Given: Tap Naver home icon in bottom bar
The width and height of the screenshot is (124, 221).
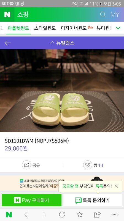Looking at the screenshot, I should tap(9, 215).
